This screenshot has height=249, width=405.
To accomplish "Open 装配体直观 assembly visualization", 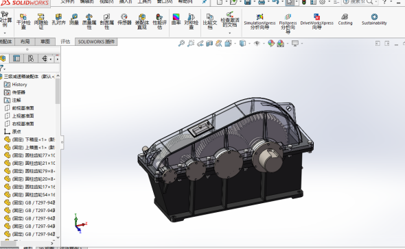I will [x=142, y=21].
